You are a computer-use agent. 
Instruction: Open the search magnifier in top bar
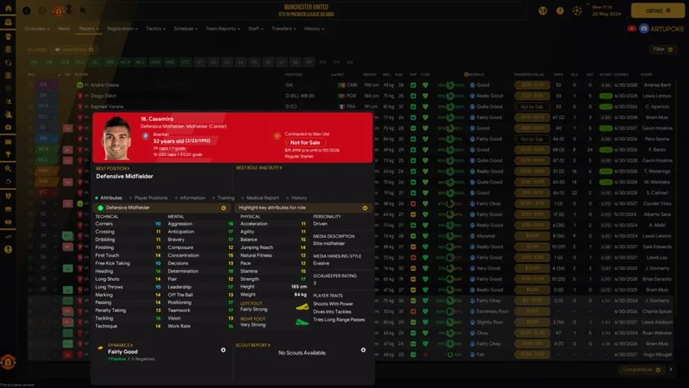[83, 11]
